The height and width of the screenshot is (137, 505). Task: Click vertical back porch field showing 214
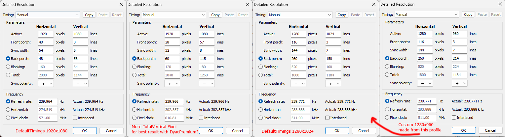tap(459, 59)
